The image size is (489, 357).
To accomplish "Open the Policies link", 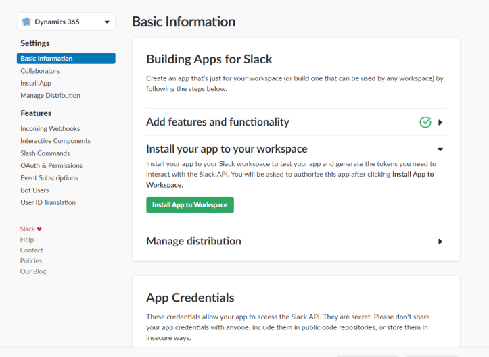I will coord(31,260).
